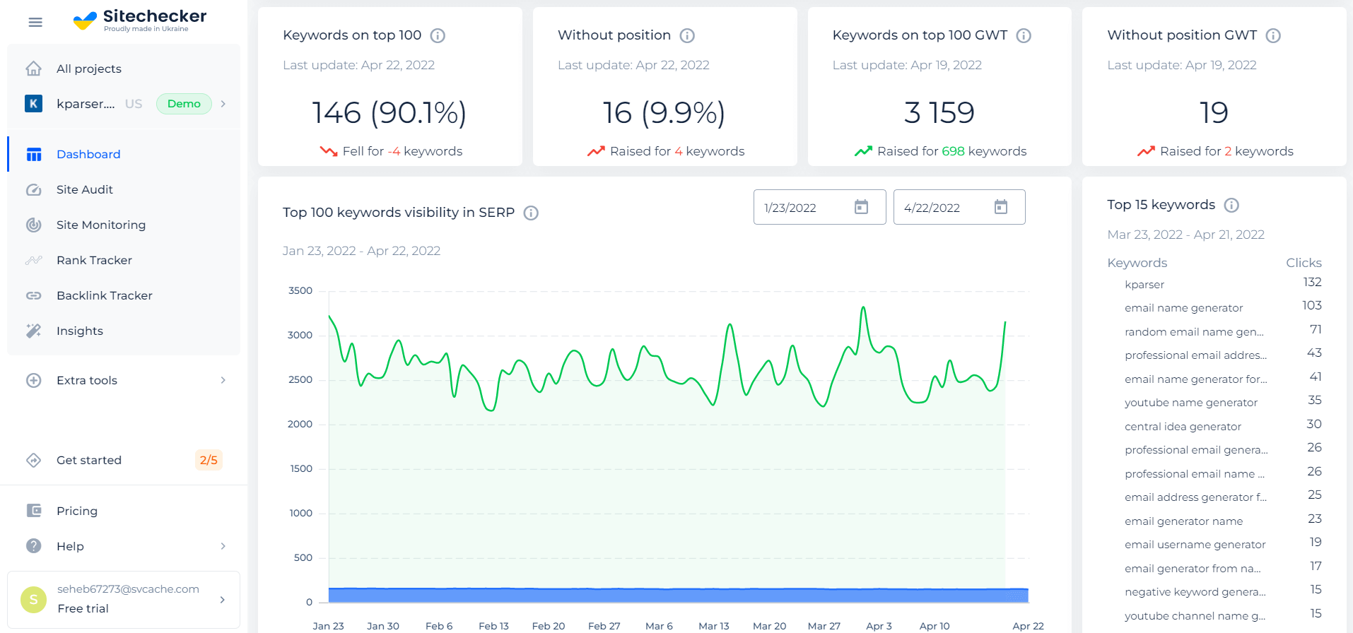Click 'youtube name generator' keyword
The height and width of the screenshot is (633, 1353).
(x=1191, y=403)
